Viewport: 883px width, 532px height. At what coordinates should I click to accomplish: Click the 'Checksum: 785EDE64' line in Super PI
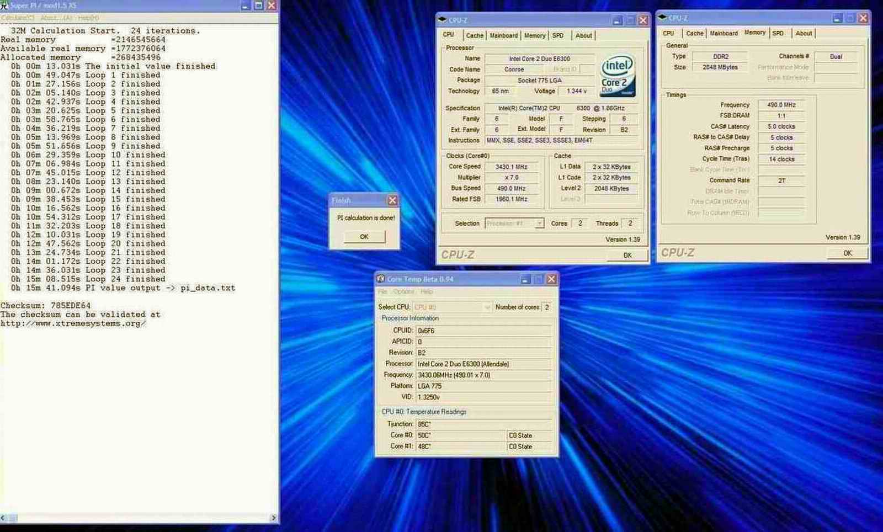tap(45, 306)
